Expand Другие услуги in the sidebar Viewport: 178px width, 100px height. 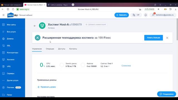(x=13, y=80)
